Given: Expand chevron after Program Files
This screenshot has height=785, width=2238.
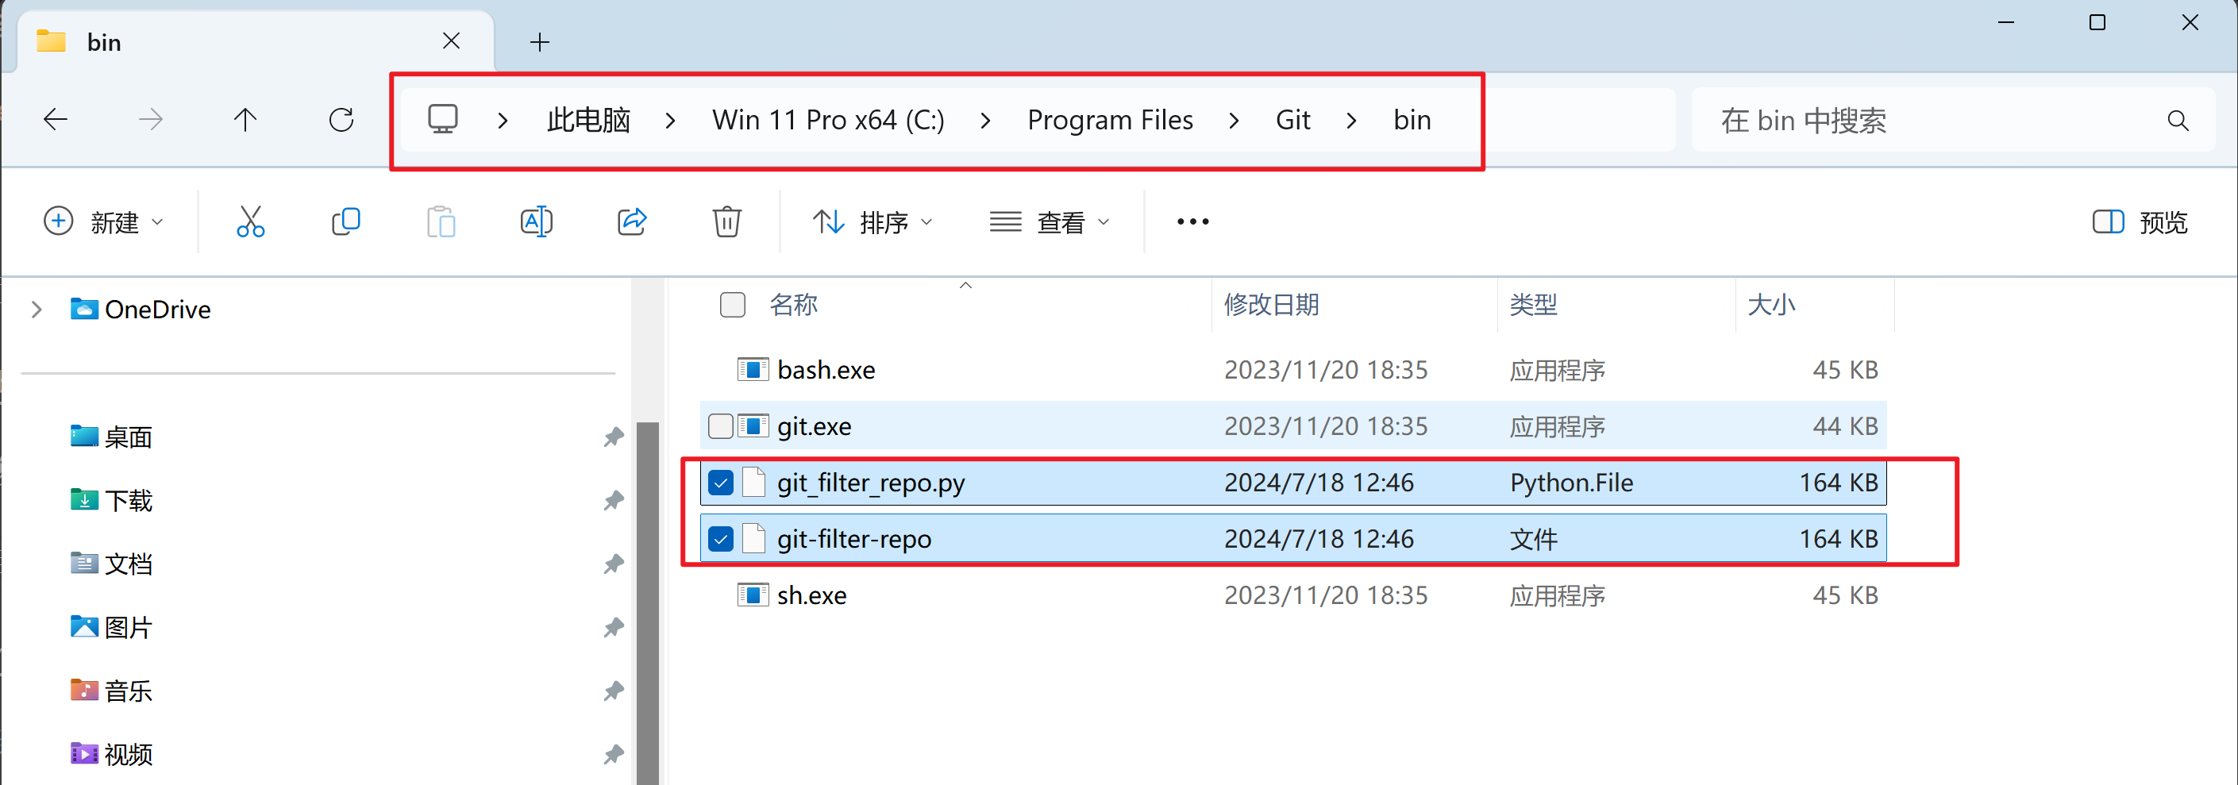Looking at the screenshot, I should pos(1234,120).
